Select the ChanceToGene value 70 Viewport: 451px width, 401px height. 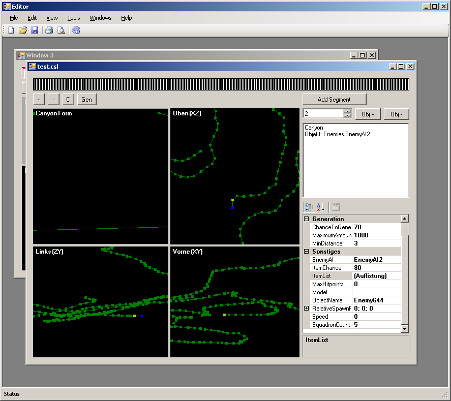pyautogui.click(x=376, y=227)
